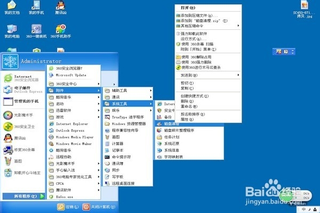Image resolution: width=320 pixels, height=213 pixels.
Task: Run KuGoo.exe from programs list
Action: (x=74, y=197)
